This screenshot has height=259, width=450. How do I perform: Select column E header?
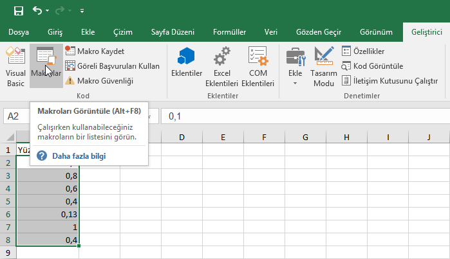click(x=223, y=138)
